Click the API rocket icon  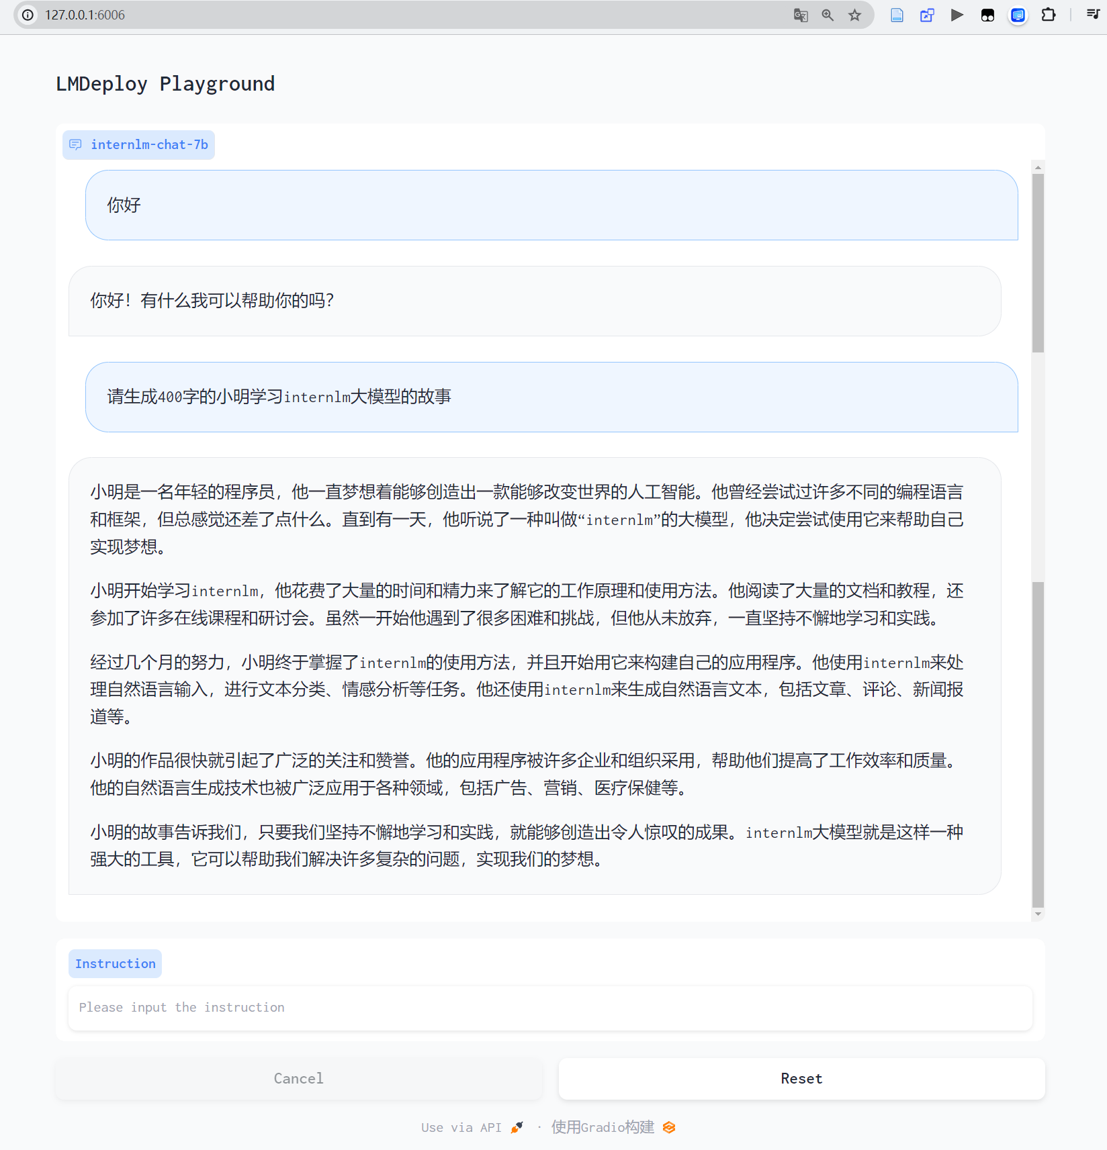point(517,1127)
